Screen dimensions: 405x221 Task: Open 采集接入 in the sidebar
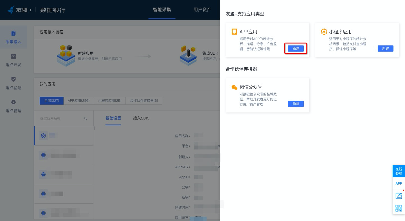(x=13, y=37)
